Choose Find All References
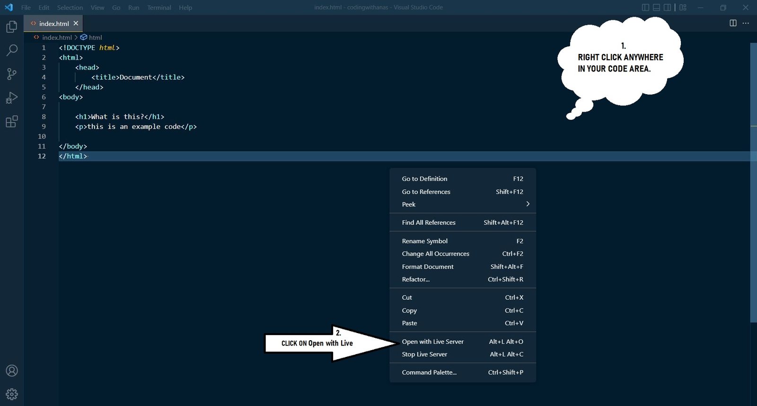The height and width of the screenshot is (406, 757). click(463, 222)
